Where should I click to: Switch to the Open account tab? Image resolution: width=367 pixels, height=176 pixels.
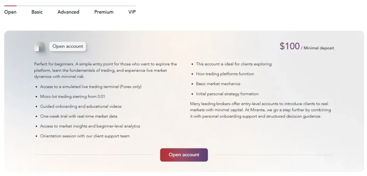[10, 12]
